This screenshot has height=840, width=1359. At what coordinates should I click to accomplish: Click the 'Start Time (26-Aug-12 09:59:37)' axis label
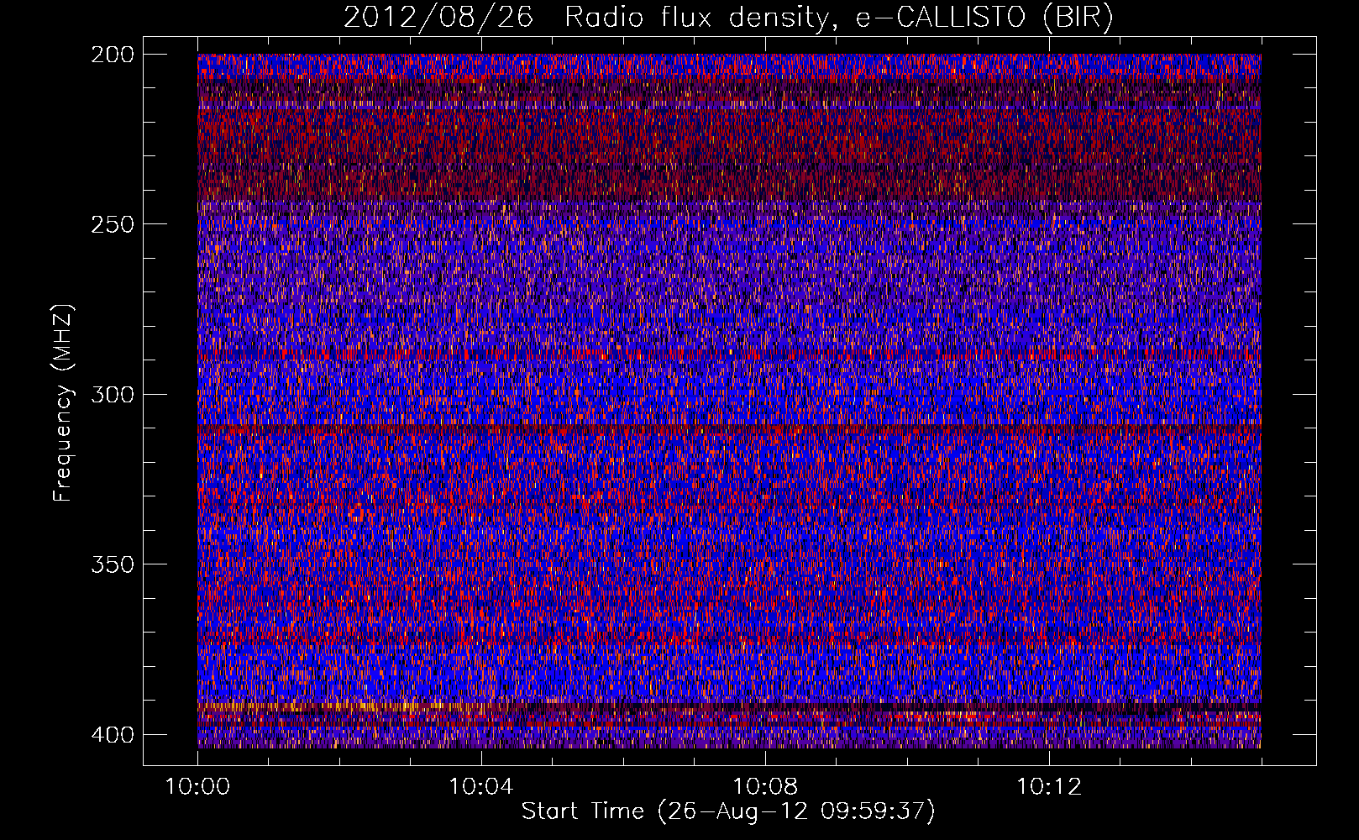(x=728, y=811)
